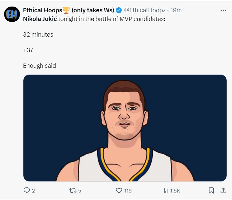Click the reply count of 2
This screenshot has height=200, width=232.
click(33, 191)
